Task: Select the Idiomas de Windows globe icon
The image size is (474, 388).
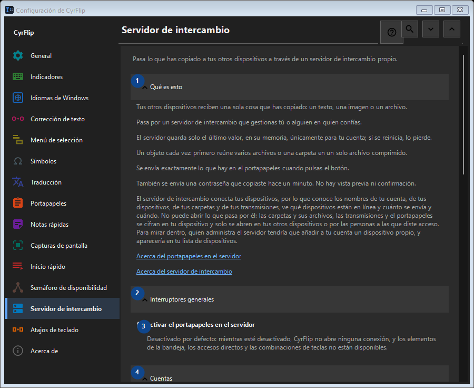Action: coord(18,98)
